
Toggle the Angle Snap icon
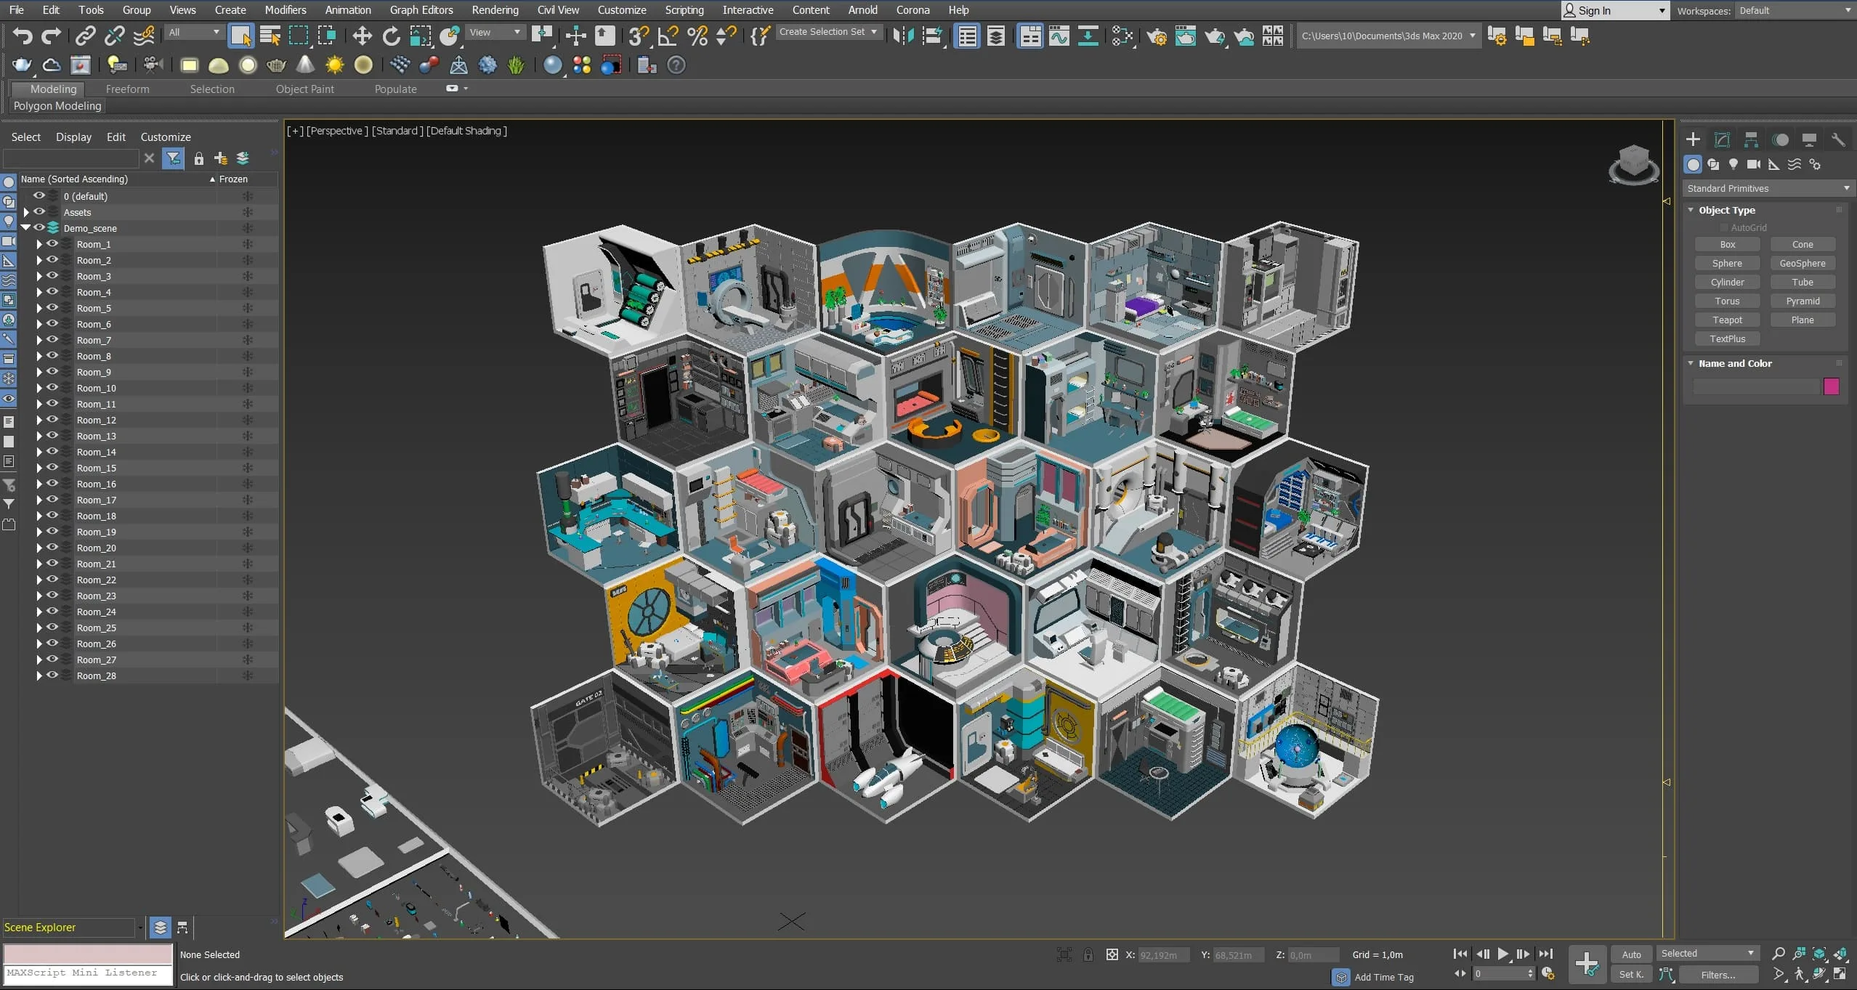point(668,36)
